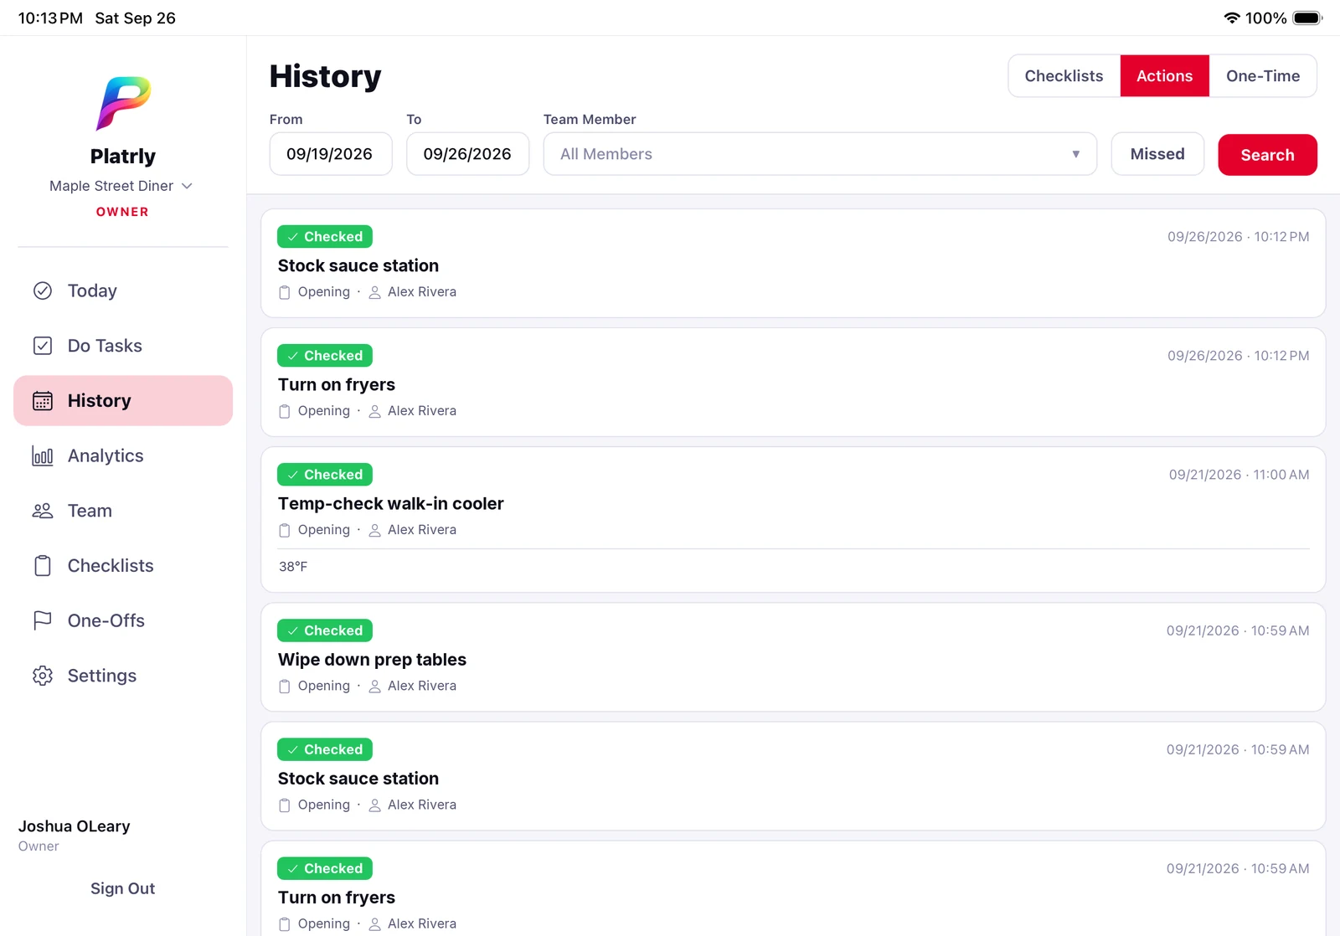Click person icon under 10:12 PM Turn on fryers
Viewport: 1340px width, 936px height.
coord(375,411)
